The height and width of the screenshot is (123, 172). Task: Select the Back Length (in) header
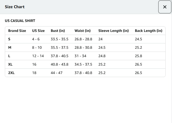(148, 31)
